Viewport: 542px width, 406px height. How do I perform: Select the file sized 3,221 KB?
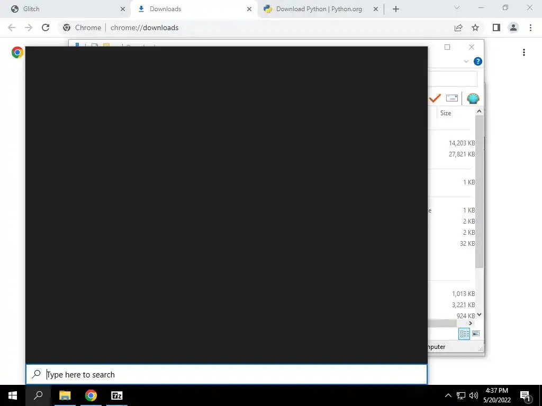click(463, 305)
